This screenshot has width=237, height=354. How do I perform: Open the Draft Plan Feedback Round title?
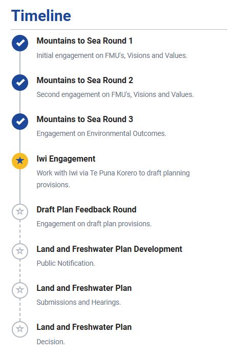click(x=87, y=209)
